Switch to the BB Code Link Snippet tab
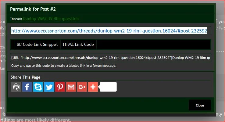 coord(37,44)
